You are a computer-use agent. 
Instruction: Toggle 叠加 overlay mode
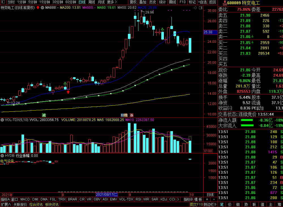point(143,2)
